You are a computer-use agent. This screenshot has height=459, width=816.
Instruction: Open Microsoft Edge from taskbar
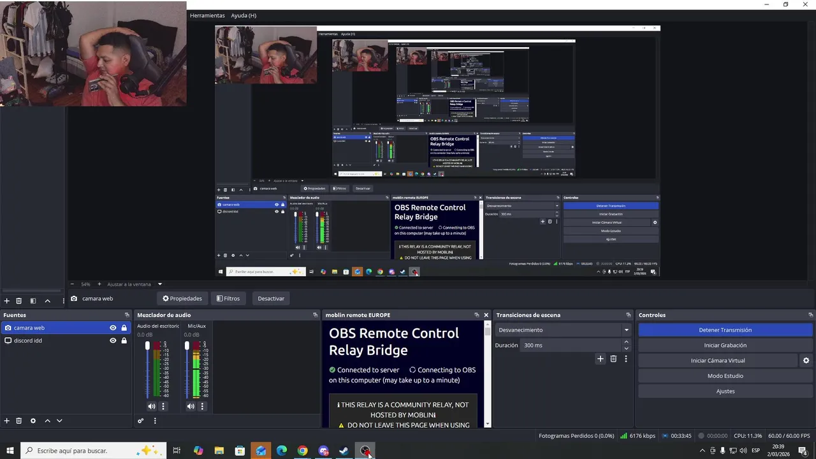(281, 451)
